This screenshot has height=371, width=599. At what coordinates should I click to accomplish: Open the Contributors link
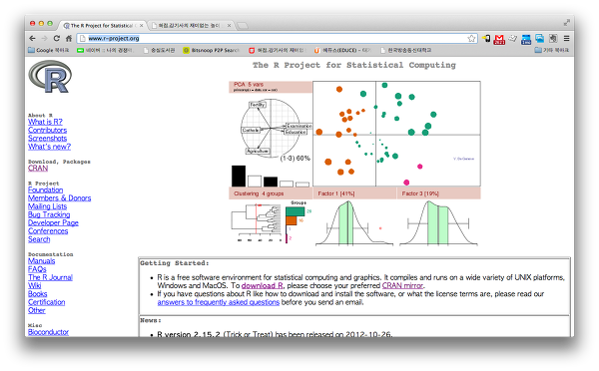pyautogui.click(x=47, y=131)
